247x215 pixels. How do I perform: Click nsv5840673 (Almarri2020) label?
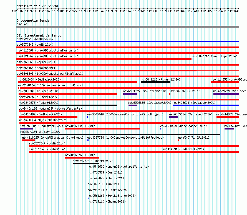(39, 103)
